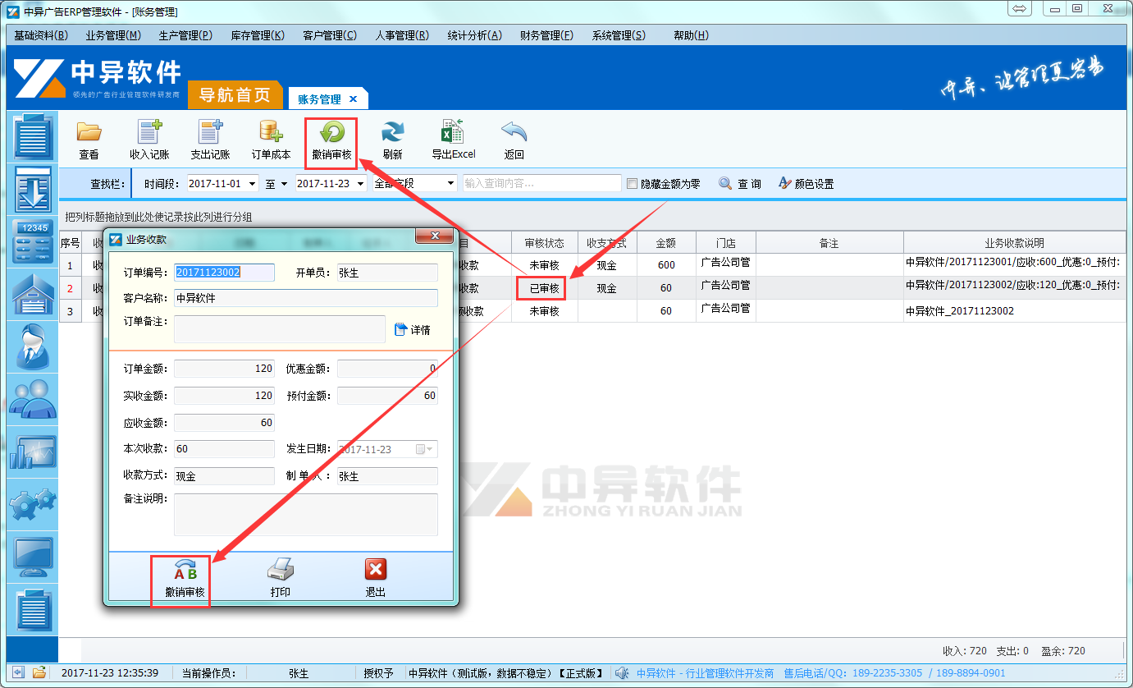
Task: Click the 审核状态 column header
Action: [544, 243]
